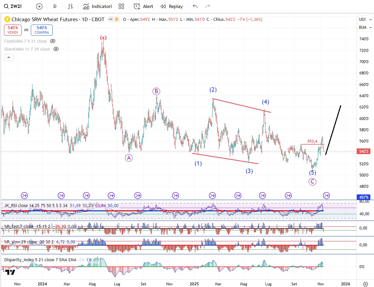
Task: Collapse the indicator legend with chevron
Action: (x=9, y=57)
